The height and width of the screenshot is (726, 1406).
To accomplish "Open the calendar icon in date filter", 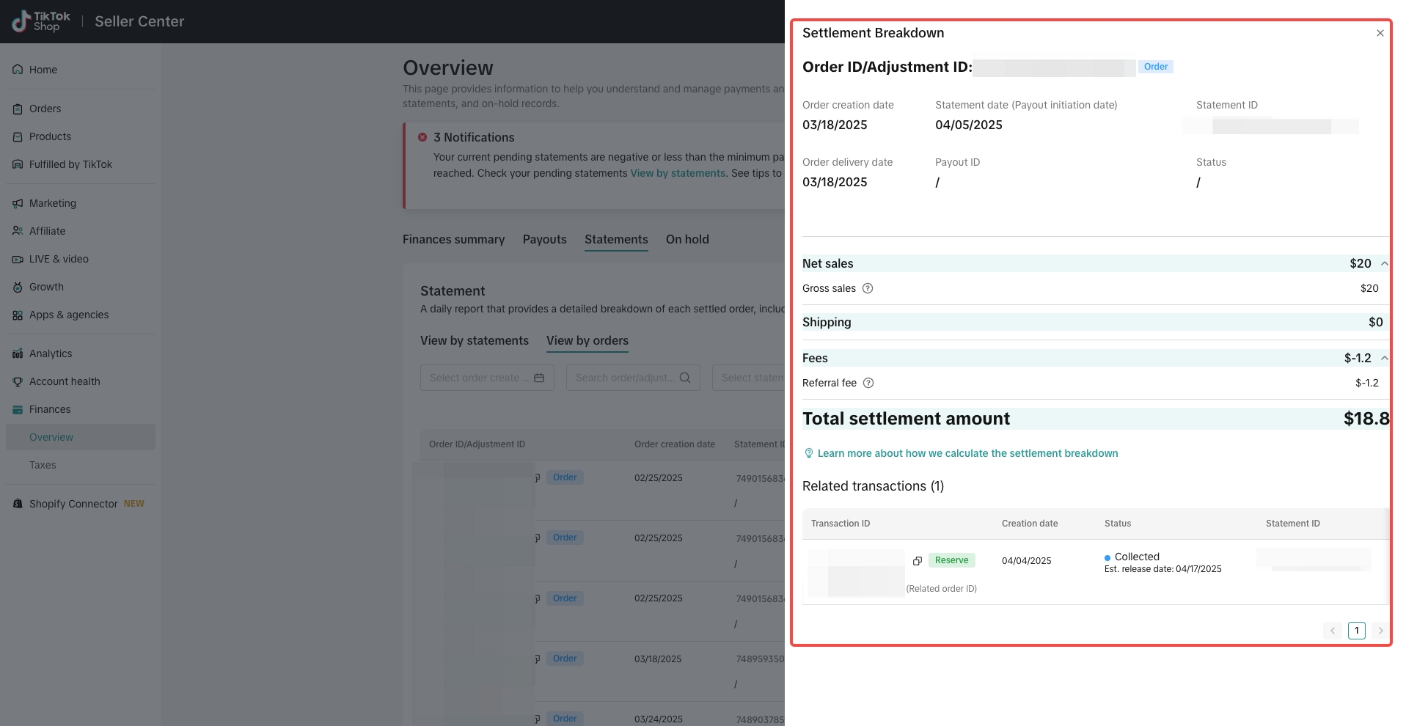I will coord(539,378).
